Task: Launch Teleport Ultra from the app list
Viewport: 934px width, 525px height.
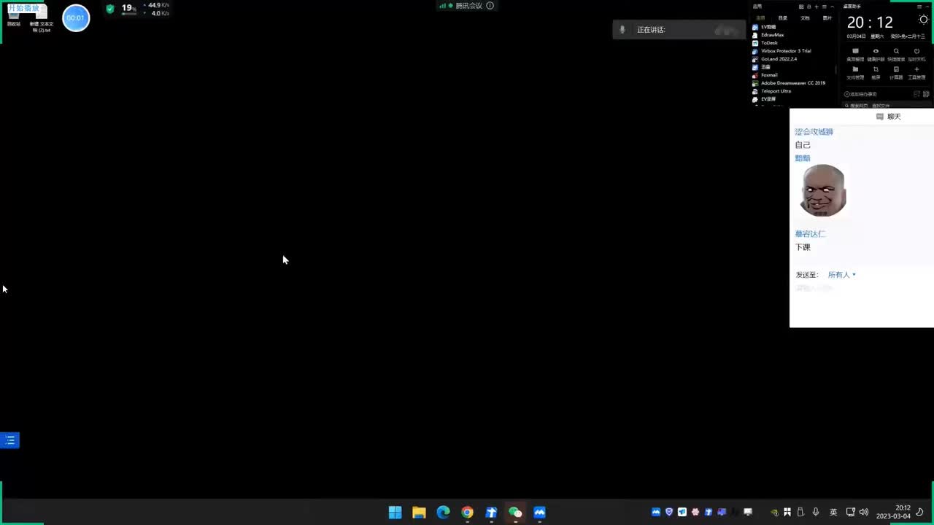Action: [x=776, y=91]
